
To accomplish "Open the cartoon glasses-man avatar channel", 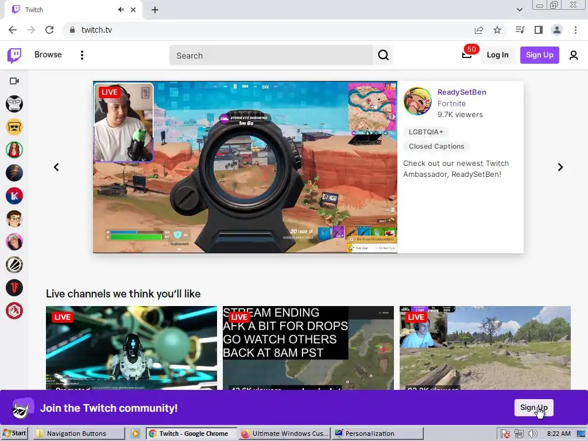I will [14, 219].
